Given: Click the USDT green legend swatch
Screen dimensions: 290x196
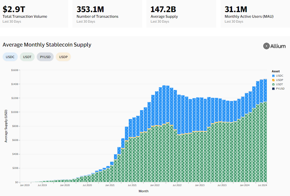Looking at the screenshot, I should click(273, 84).
